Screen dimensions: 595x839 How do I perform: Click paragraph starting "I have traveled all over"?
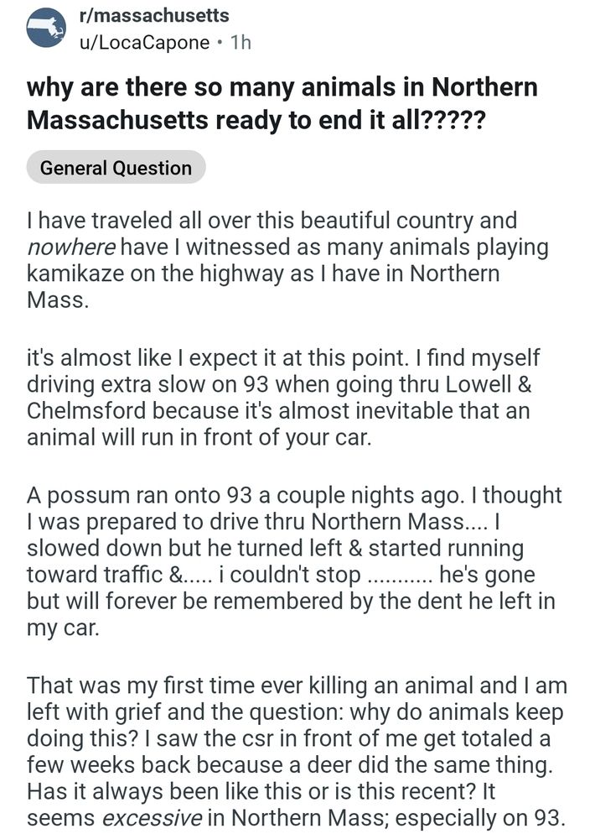coord(287,260)
